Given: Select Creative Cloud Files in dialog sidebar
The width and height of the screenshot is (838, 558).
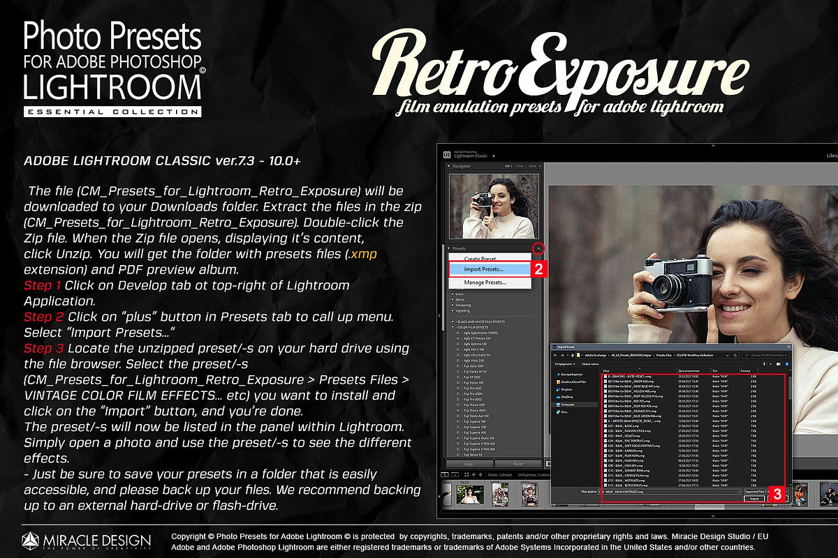Looking at the screenshot, I should (x=571, y=382).
